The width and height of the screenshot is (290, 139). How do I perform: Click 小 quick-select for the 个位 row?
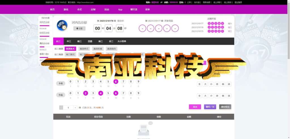(211, 96)
